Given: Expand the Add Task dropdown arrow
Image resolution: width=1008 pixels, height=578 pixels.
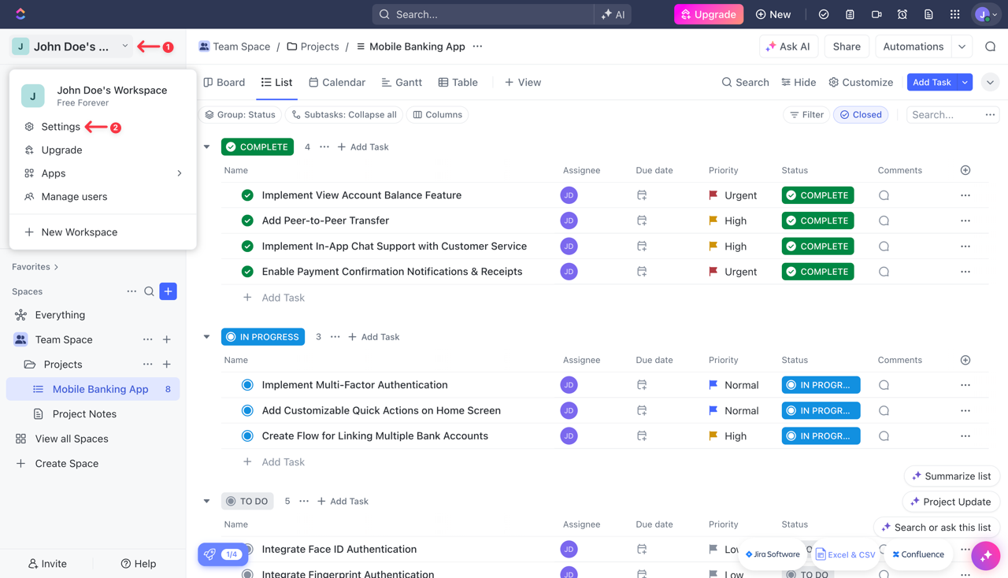Looking at the screenshot, I should 965,82.
